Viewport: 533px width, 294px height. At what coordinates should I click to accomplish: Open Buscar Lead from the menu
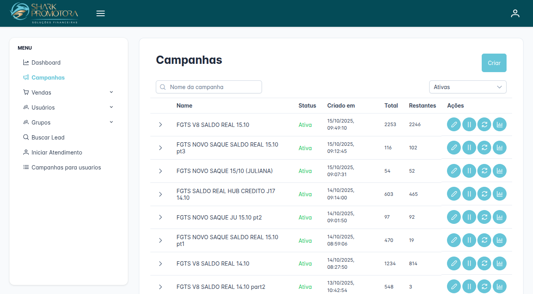[48, 138]
